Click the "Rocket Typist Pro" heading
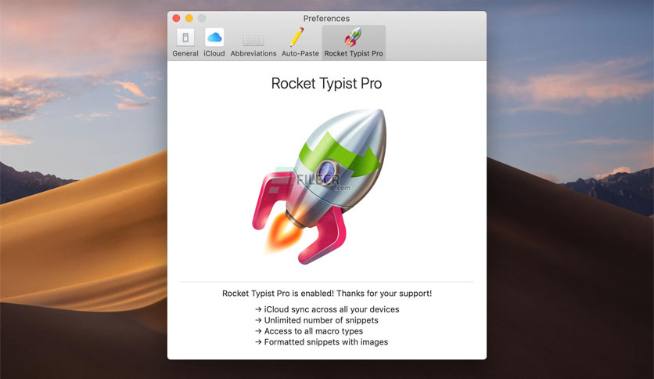This screenshot has height=379, width=654. click(326, 84)
